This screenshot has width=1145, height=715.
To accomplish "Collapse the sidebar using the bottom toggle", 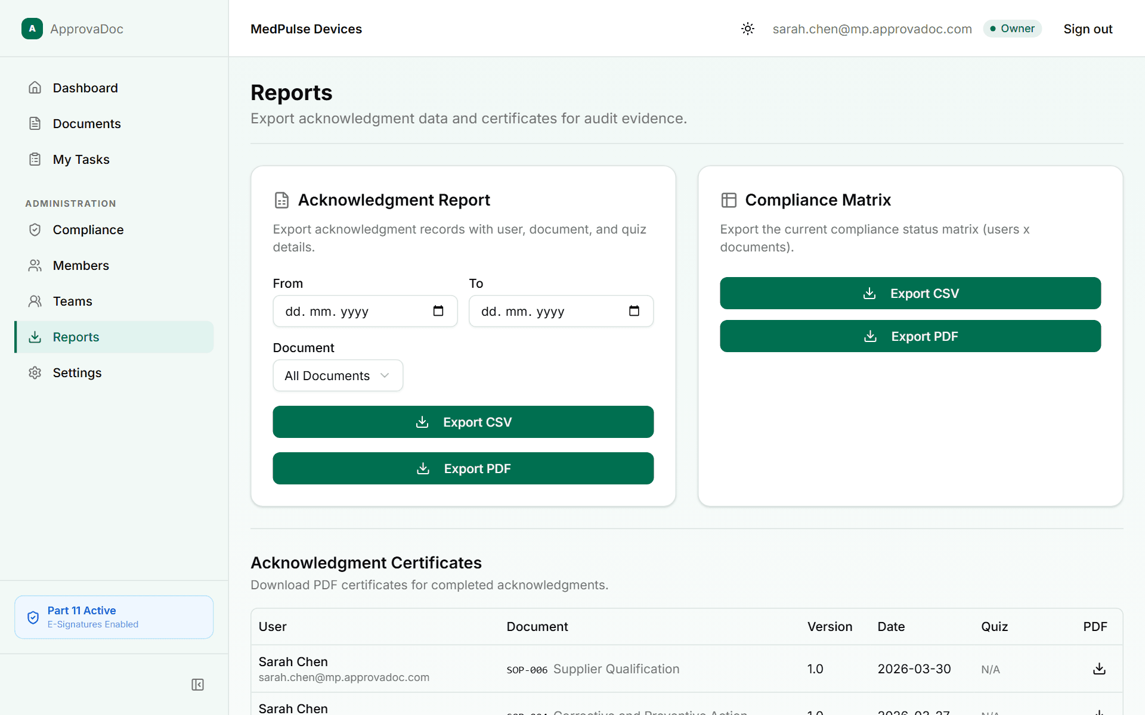I will click(197, 685).
